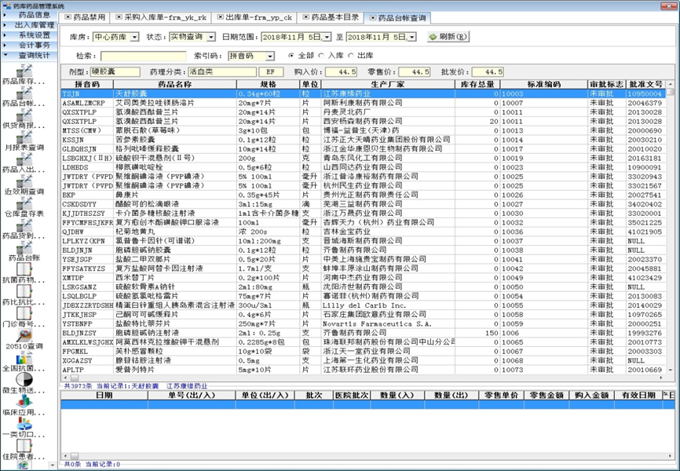Open the 20510查询 magnifier icon
This screenshot has height=471, width=680.
pos(24,336)
